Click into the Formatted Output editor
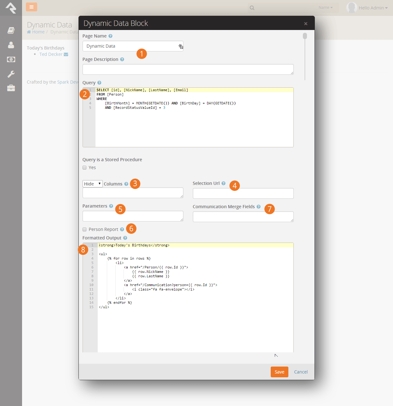393x406 pixels. tap(188, 297)
